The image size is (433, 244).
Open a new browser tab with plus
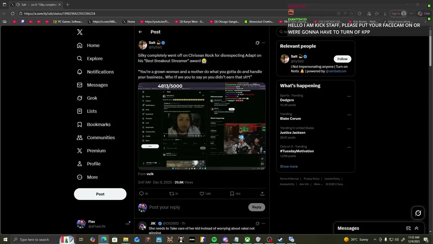coord(68,5)
